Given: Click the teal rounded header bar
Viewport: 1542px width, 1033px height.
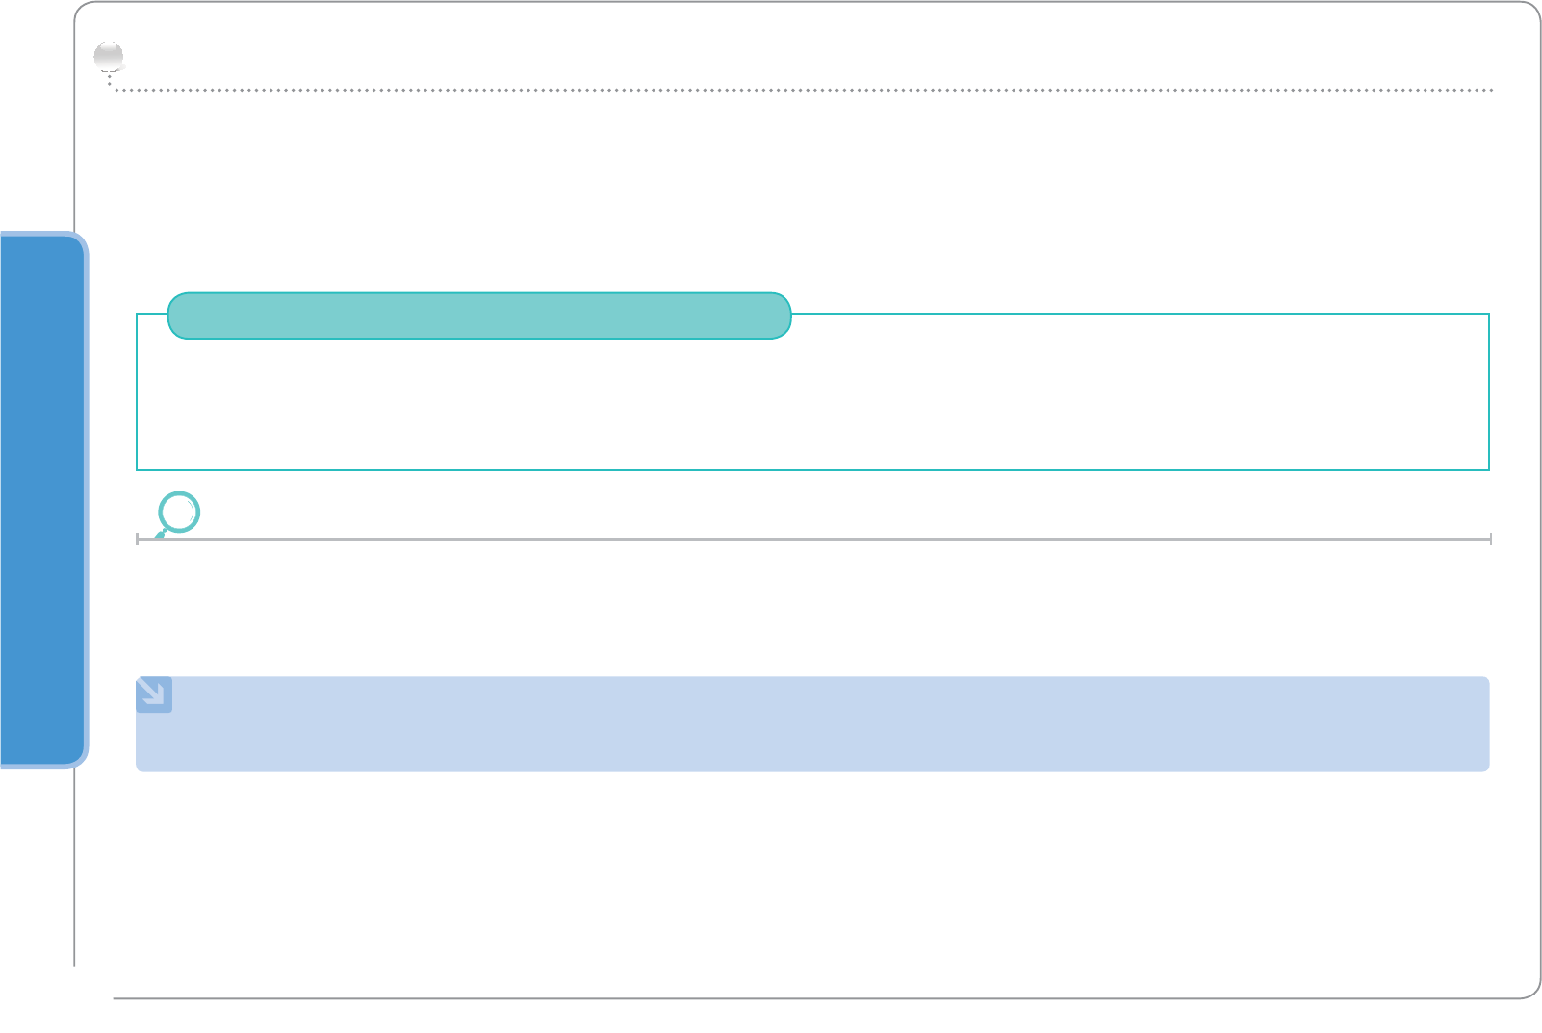Looking at the screenshot, I should (x=478, y=315).
